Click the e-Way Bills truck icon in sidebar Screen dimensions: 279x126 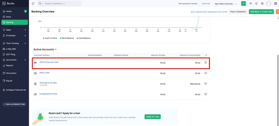[x=4, y=49]
